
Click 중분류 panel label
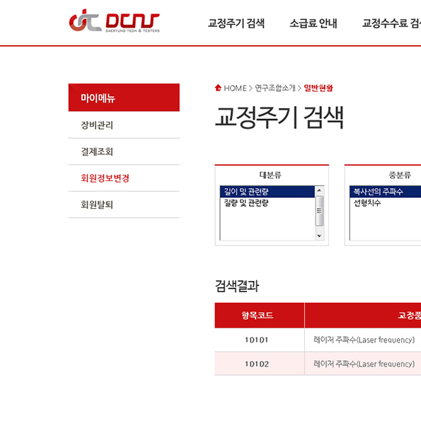(400, 175)
